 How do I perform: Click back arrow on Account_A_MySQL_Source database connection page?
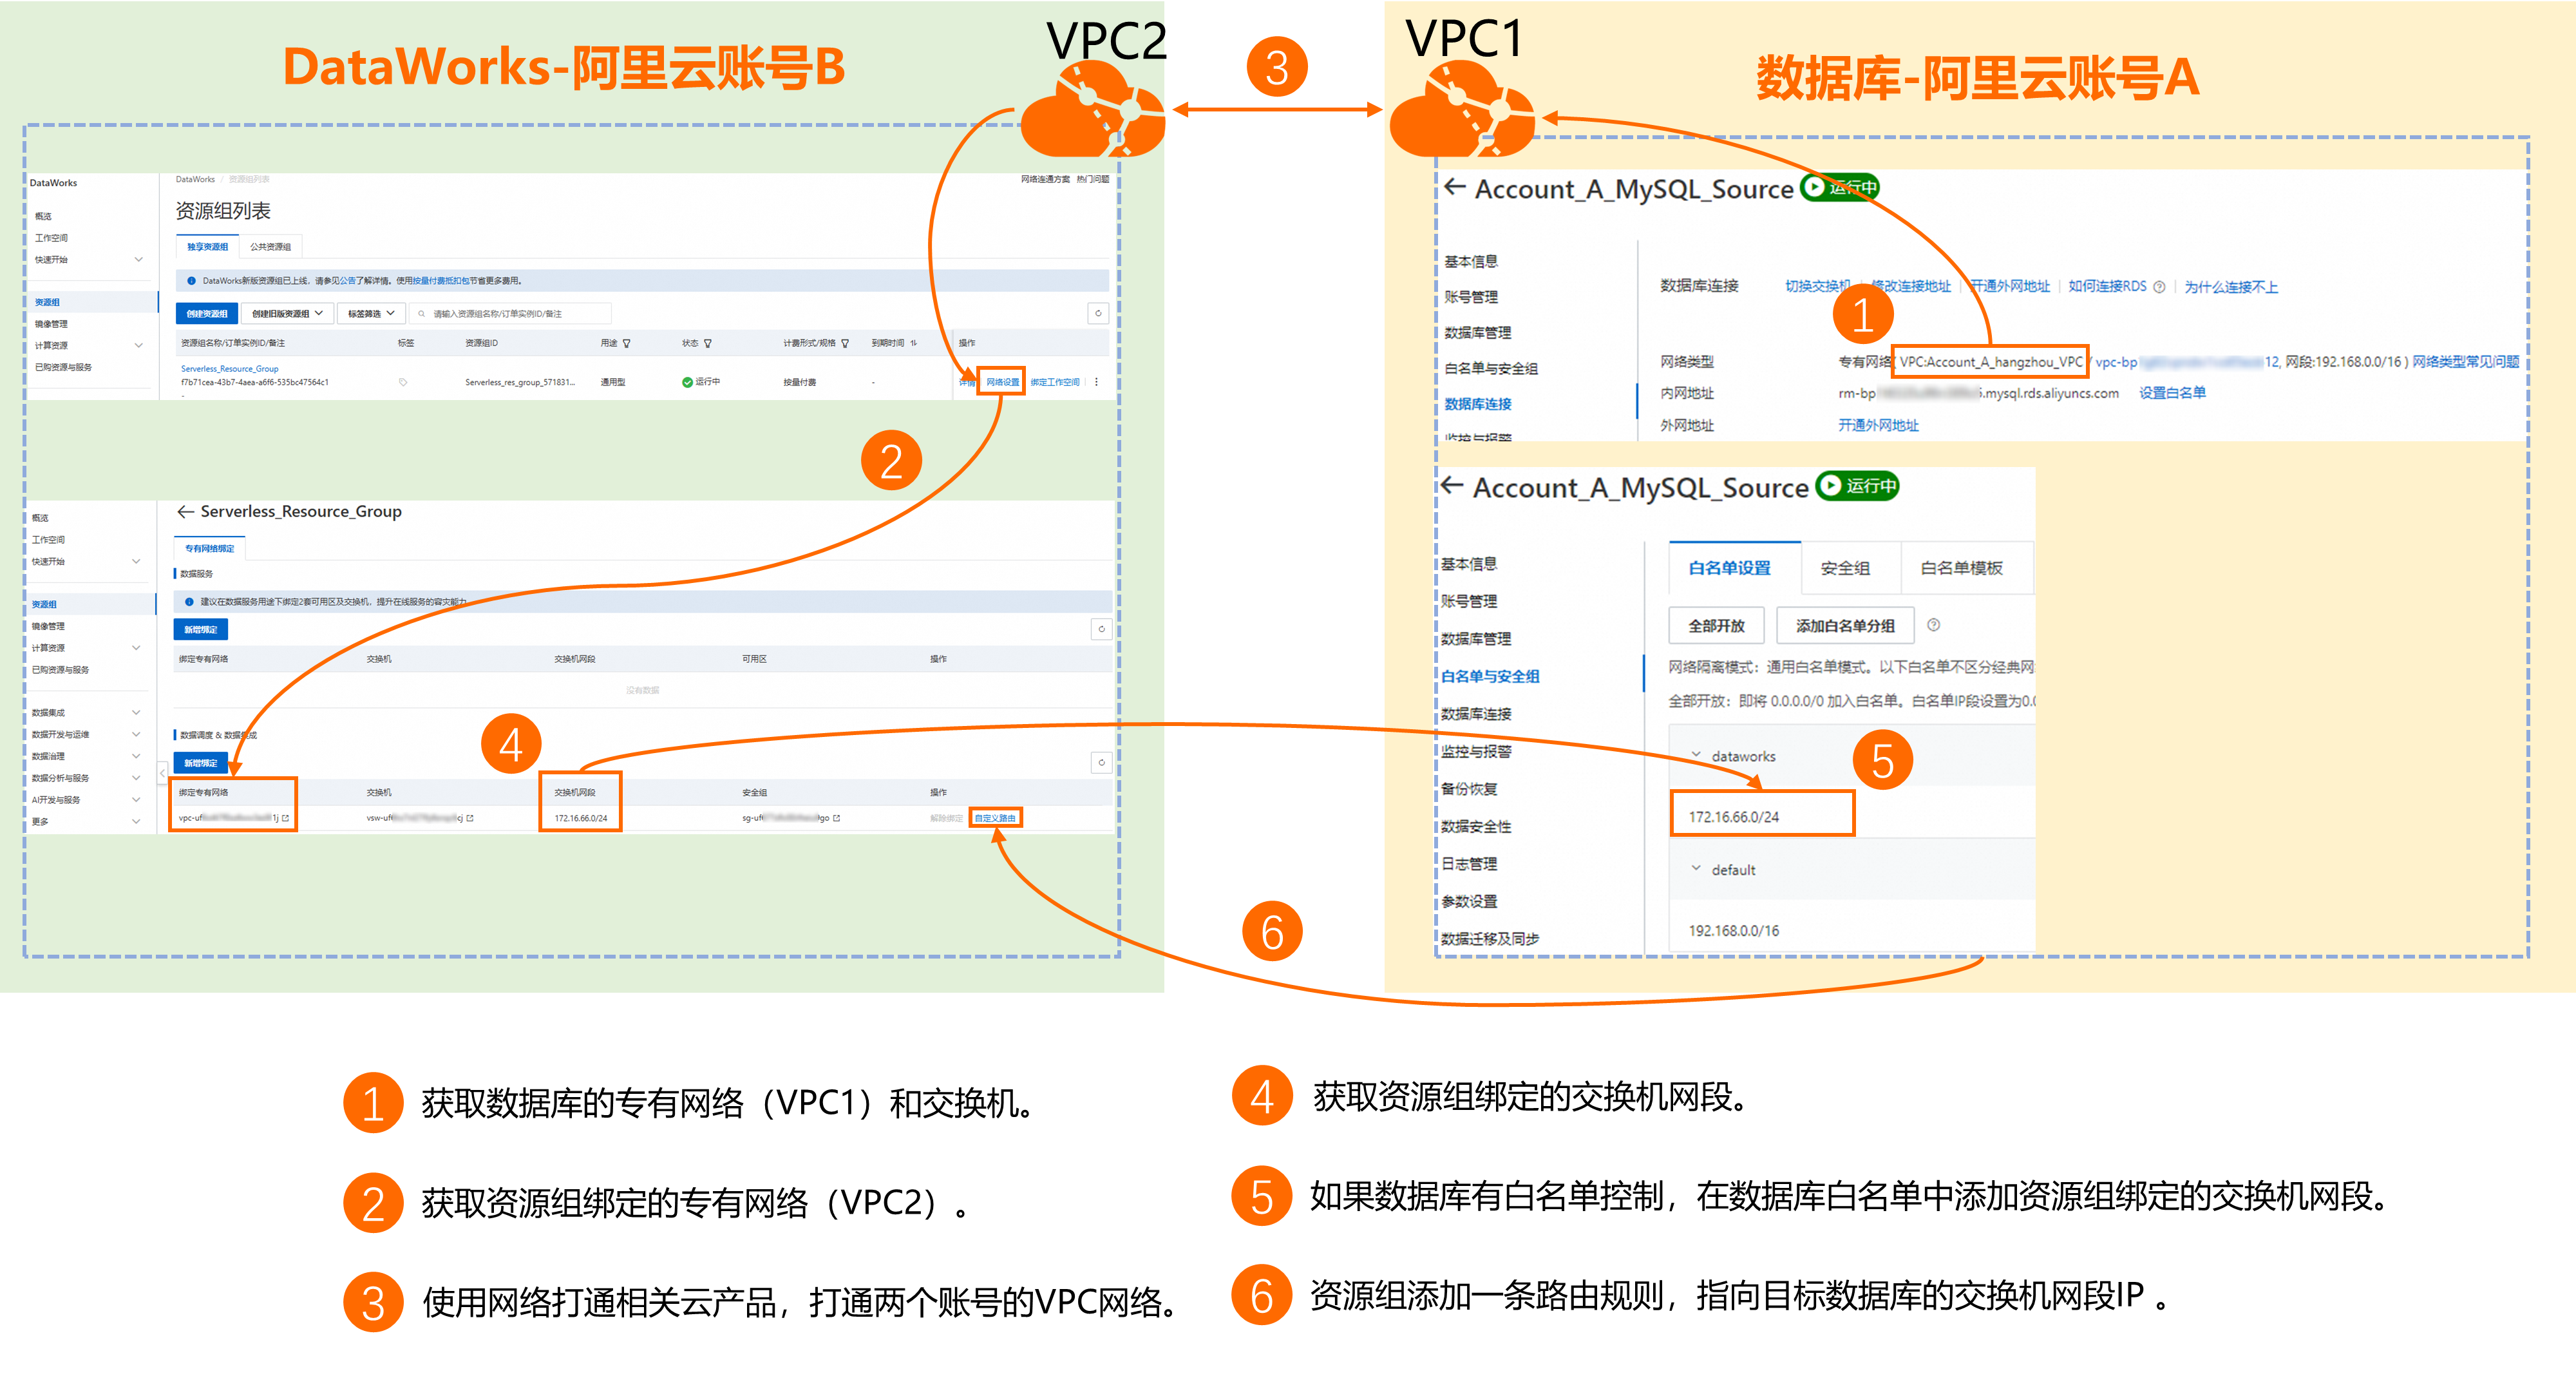(x=1455, y=187)
